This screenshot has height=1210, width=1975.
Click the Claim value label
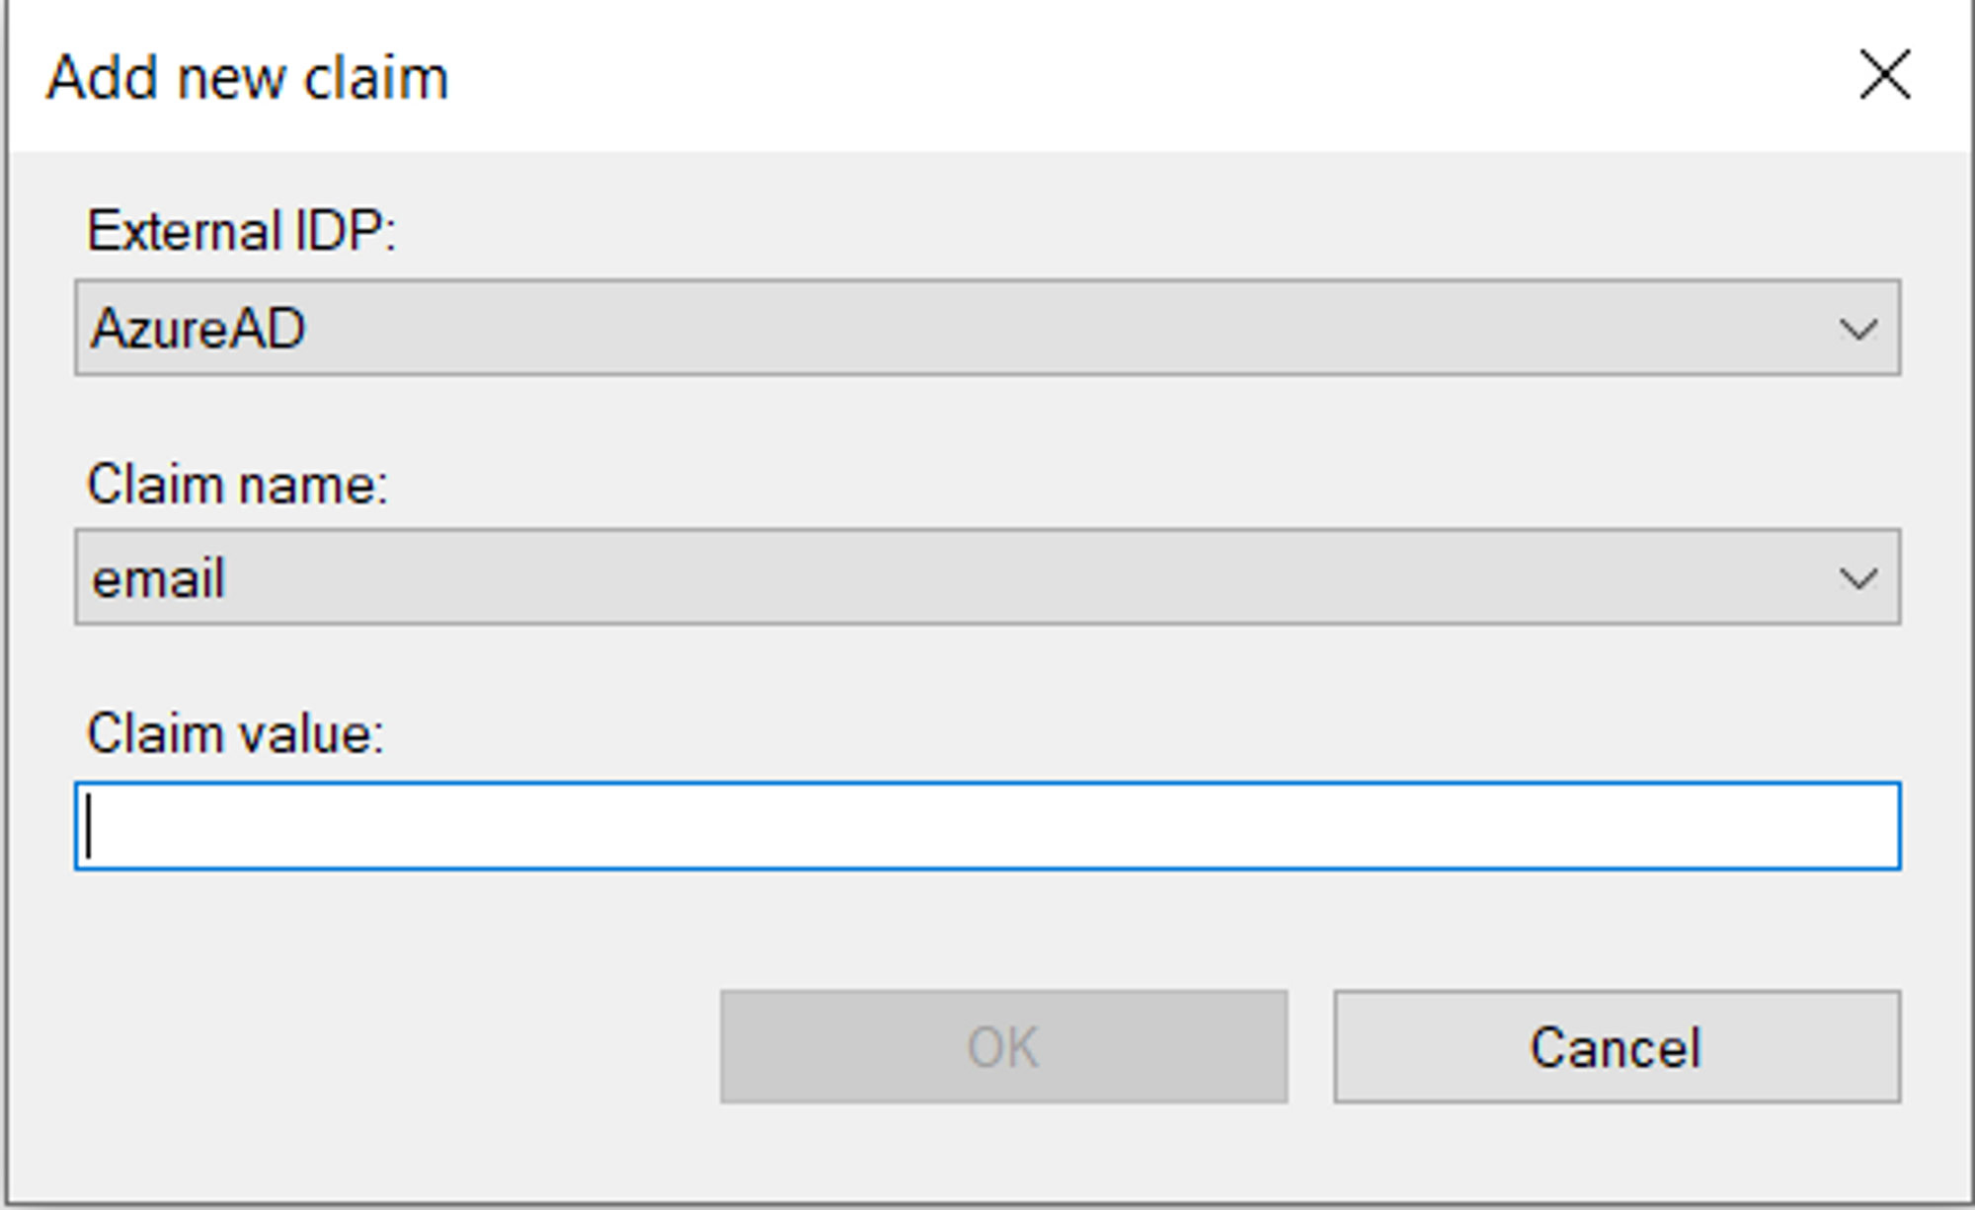click(237, 731)
